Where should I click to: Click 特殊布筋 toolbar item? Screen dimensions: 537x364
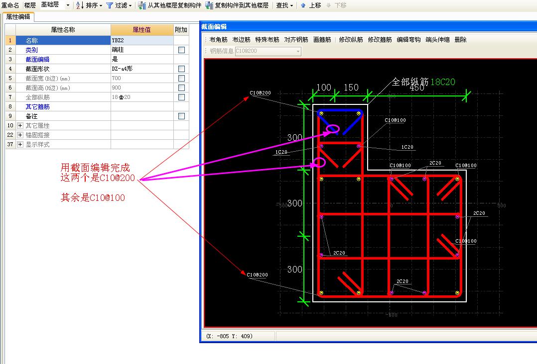click(x=267, y=40)
